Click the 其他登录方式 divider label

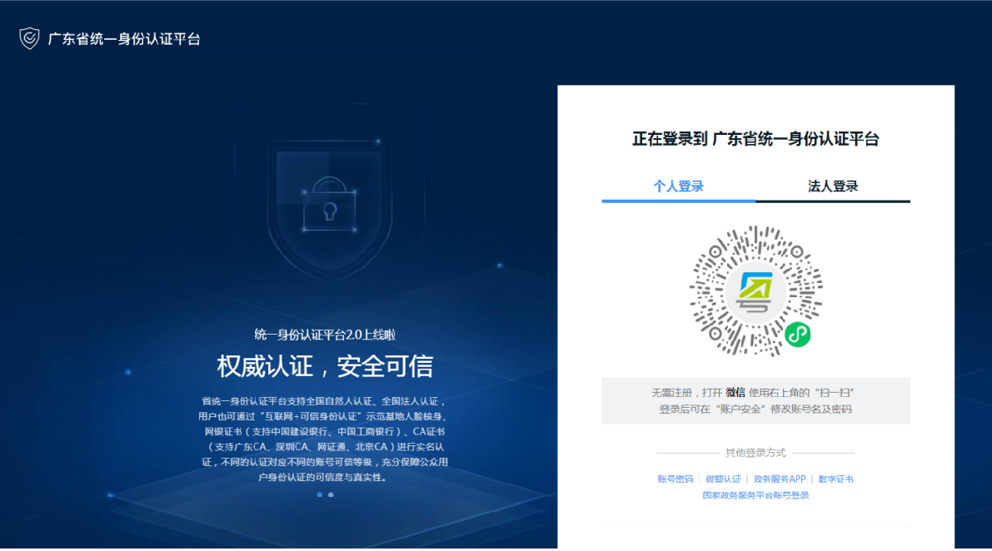(x=755, y=453)
